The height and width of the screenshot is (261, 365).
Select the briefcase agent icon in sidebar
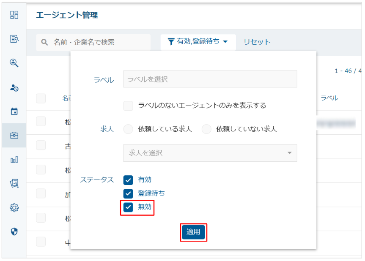click(x=14, y=136)
